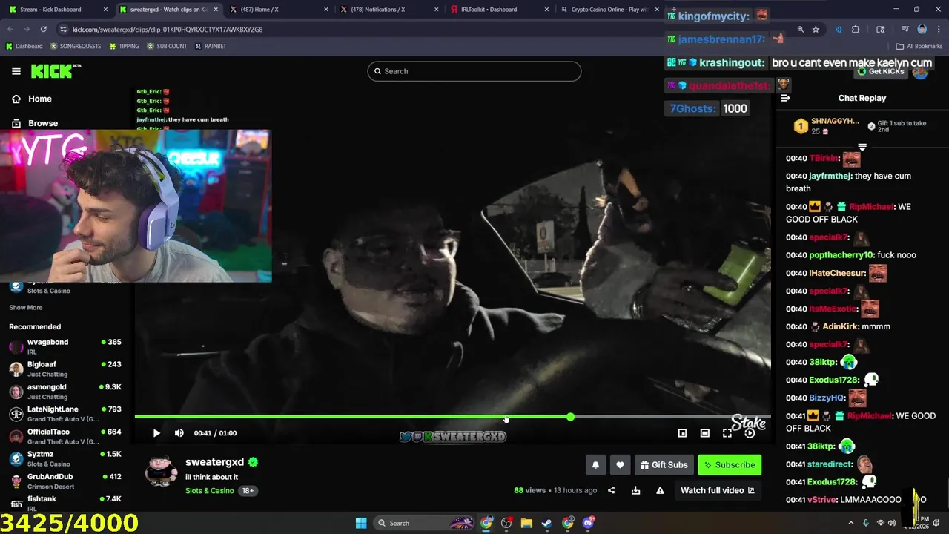
Task: Open OfficialTaco recommended channel
Action: (65, 436)
